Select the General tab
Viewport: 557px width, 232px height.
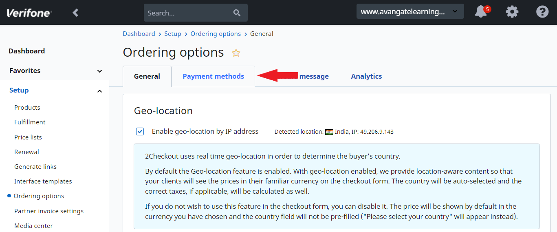click(147, 76)
